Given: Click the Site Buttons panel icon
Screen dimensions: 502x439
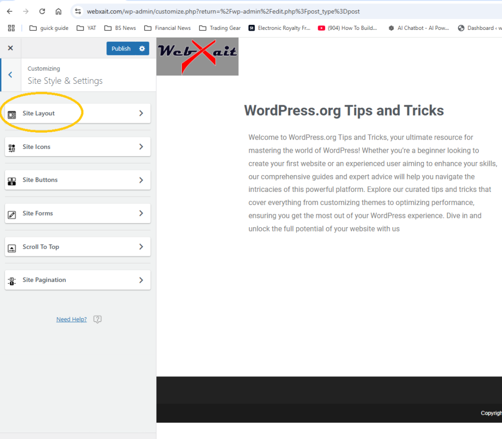Looking at the screenshot, I should click(12, 181).
